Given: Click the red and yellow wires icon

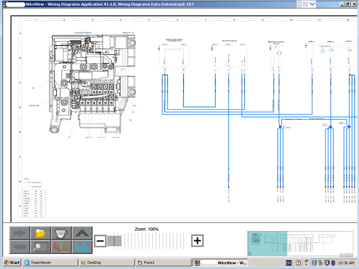Looking at the screenshot, I should [61, 247].
